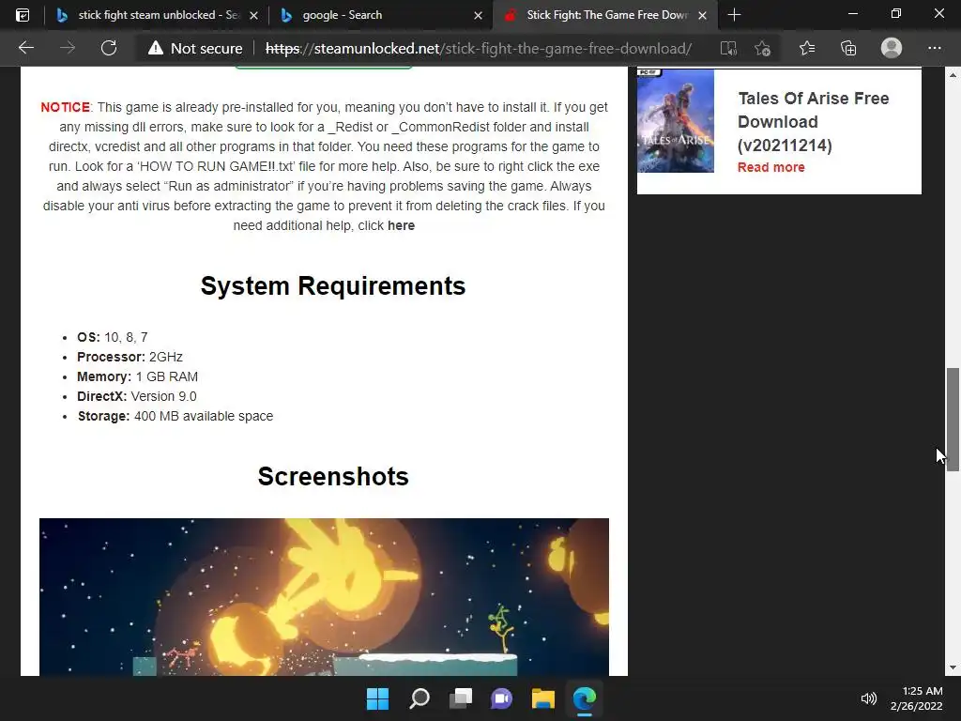View the Not secure site warning

point(195,48)
